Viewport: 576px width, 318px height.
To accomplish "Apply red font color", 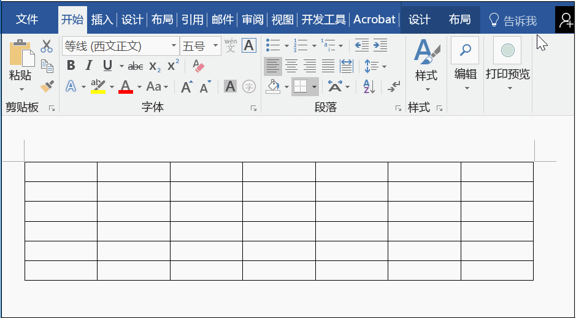I will 126,86.
